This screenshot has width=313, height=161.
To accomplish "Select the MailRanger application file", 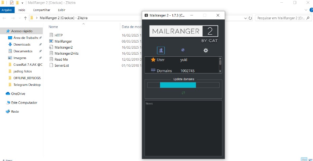I will point(63,41).
